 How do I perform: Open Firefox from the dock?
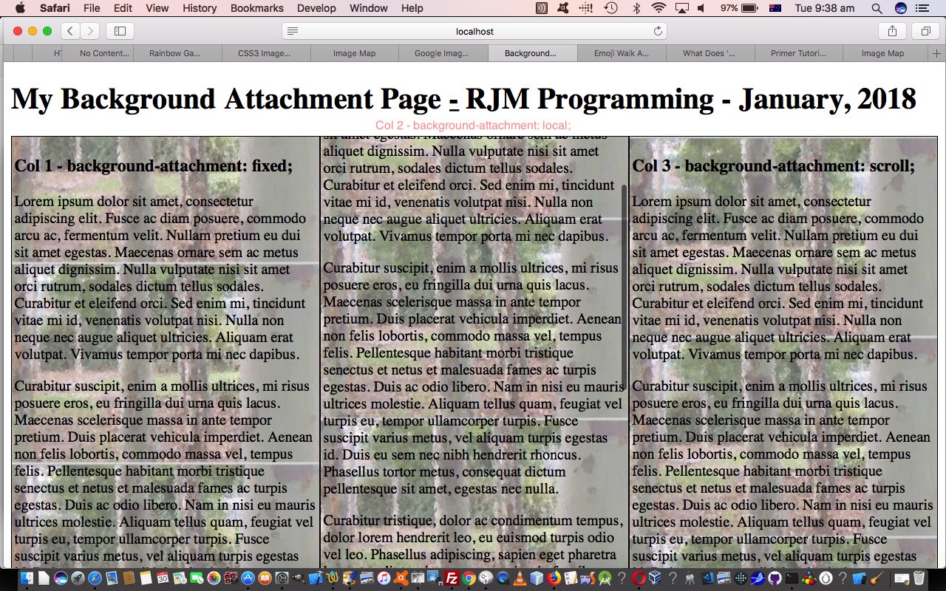(x=554, y=578)
